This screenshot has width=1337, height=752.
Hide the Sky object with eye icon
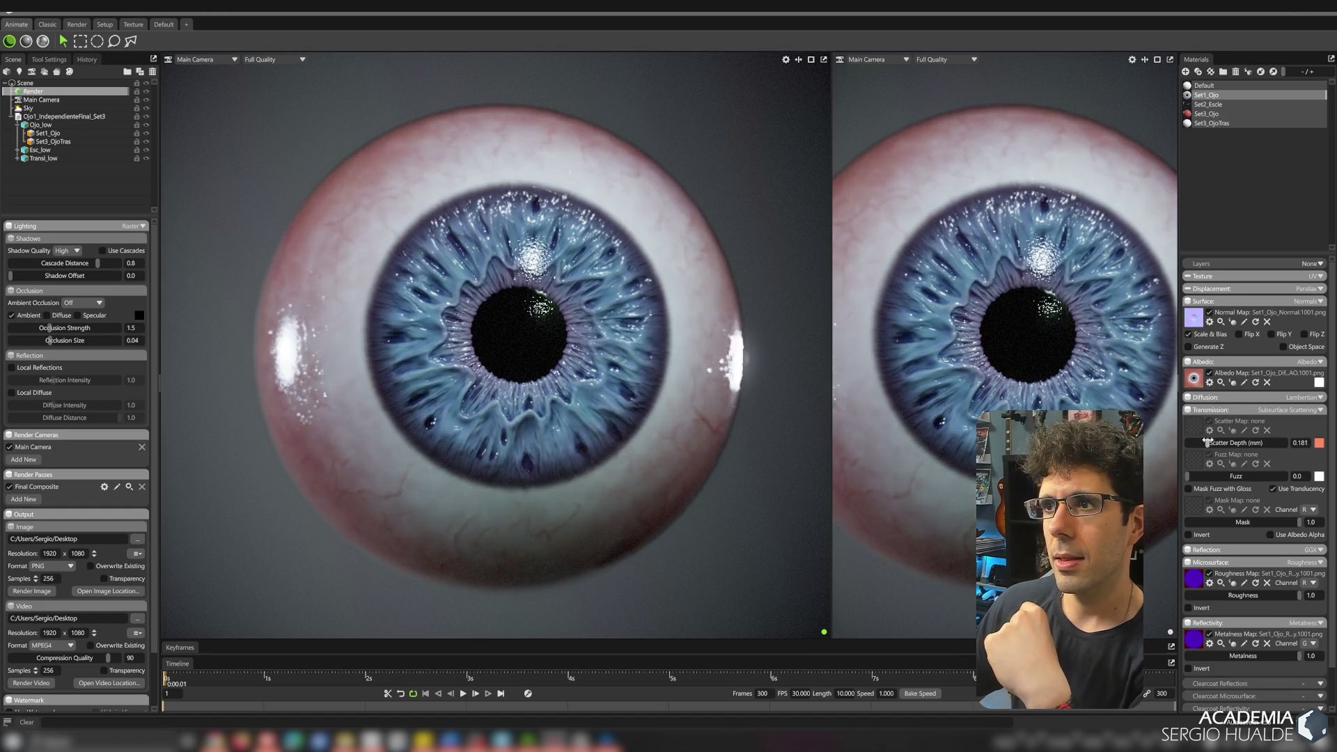(x=146, y=108)
